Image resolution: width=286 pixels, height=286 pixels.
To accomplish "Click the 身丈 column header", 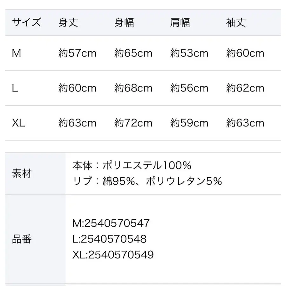I will 68,23.
